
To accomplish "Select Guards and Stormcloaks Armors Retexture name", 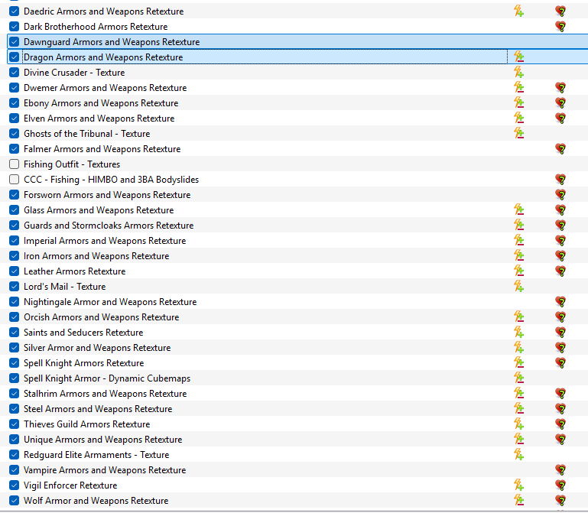I will pyautogui.click(x=109, y=226).
